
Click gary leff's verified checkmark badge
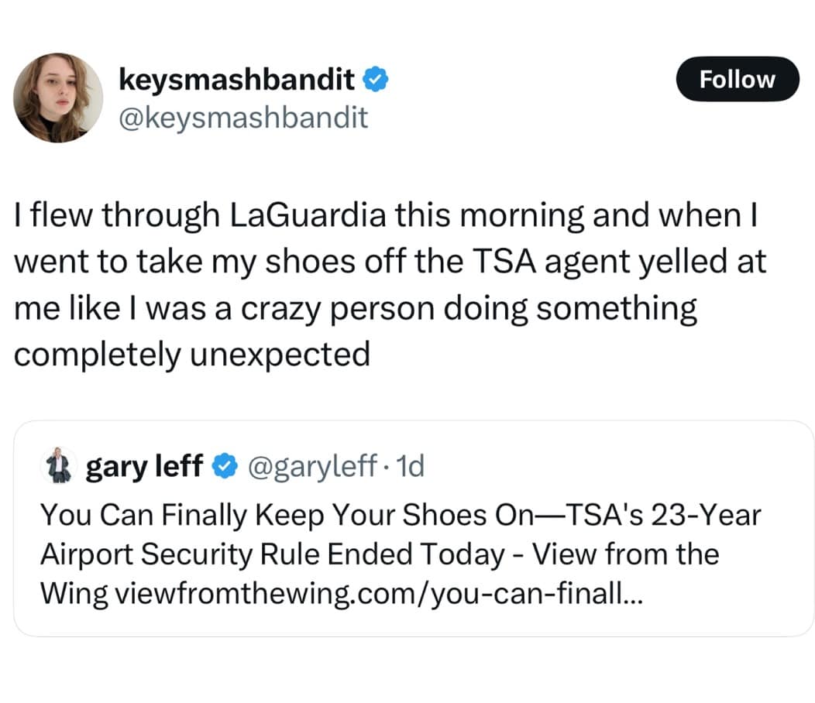(x=225, y=467)
